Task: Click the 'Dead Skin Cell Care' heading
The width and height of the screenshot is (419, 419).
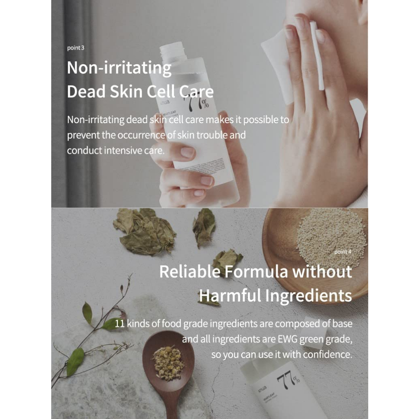Action: pyautogui.click(x=140, y=91)
